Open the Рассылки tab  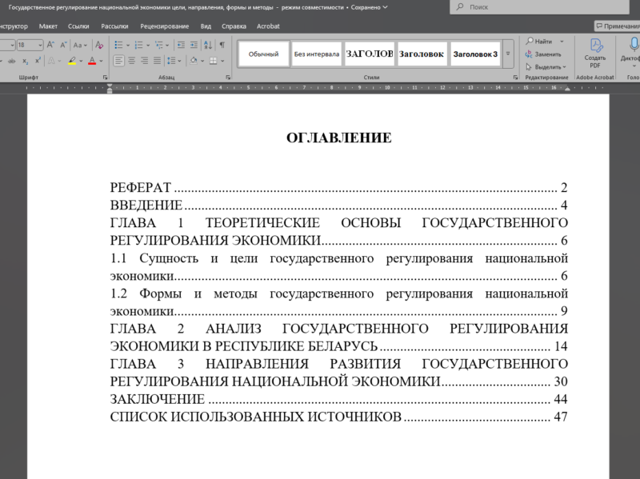click(x=114, y=26)
